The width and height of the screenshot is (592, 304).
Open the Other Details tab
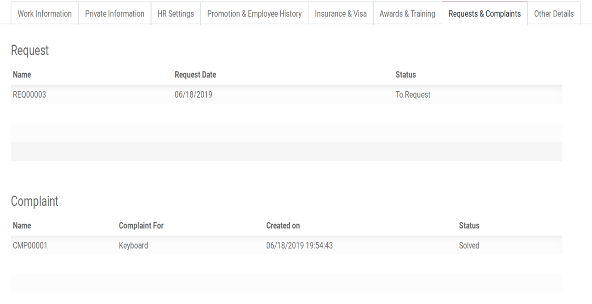[554, 14]
